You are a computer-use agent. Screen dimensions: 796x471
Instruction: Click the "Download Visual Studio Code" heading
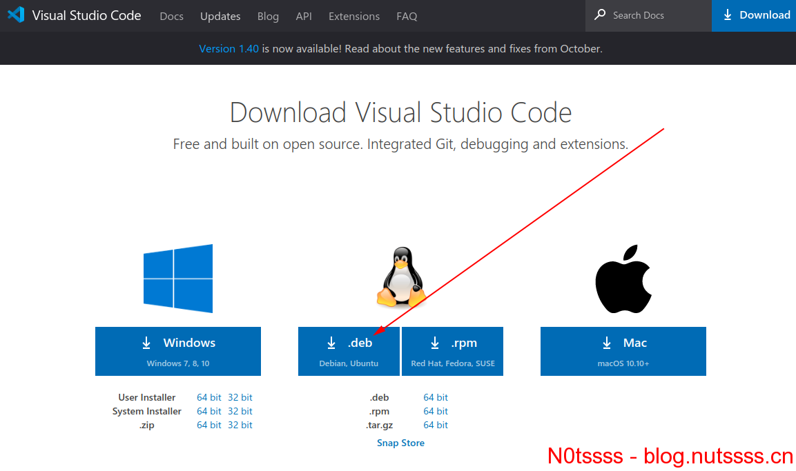(400, 112)
